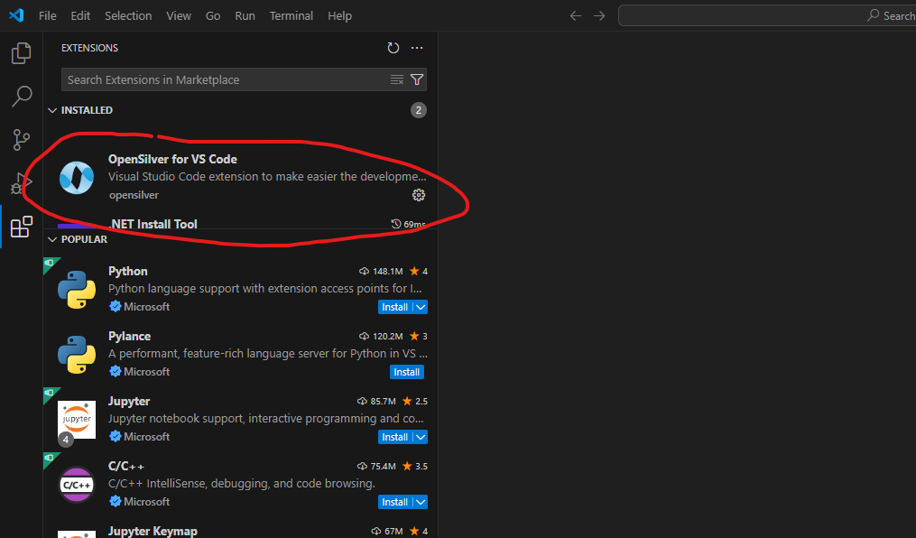This screenshot has width=916, height=538.
Task: Click the Microsoft publisher under C/C++
Action: [146, 502]
